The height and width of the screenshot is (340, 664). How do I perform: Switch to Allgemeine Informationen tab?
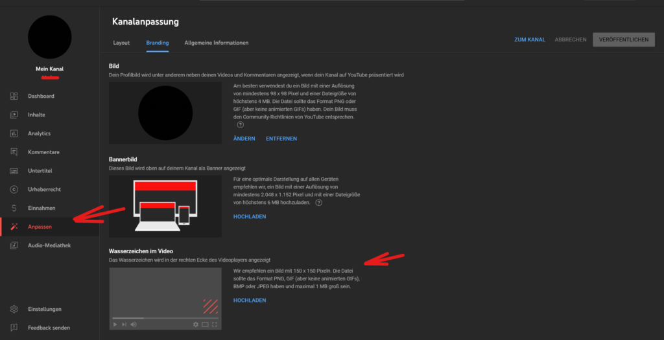point(216,43)
